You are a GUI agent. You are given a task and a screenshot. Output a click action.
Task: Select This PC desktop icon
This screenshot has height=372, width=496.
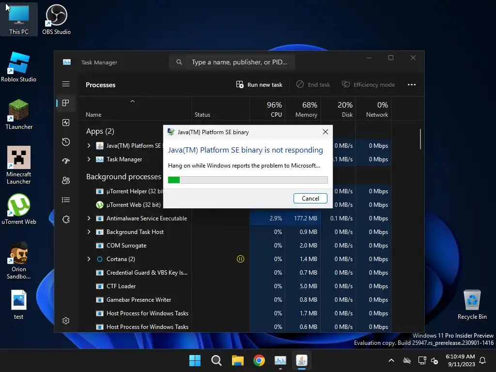[19, 19]
